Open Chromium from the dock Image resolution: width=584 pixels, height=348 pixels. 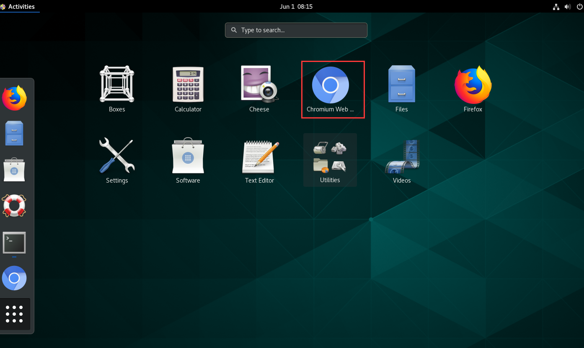(x=14, y=278)
